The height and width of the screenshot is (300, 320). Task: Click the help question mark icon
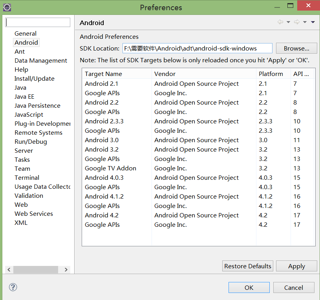point(13,287)
